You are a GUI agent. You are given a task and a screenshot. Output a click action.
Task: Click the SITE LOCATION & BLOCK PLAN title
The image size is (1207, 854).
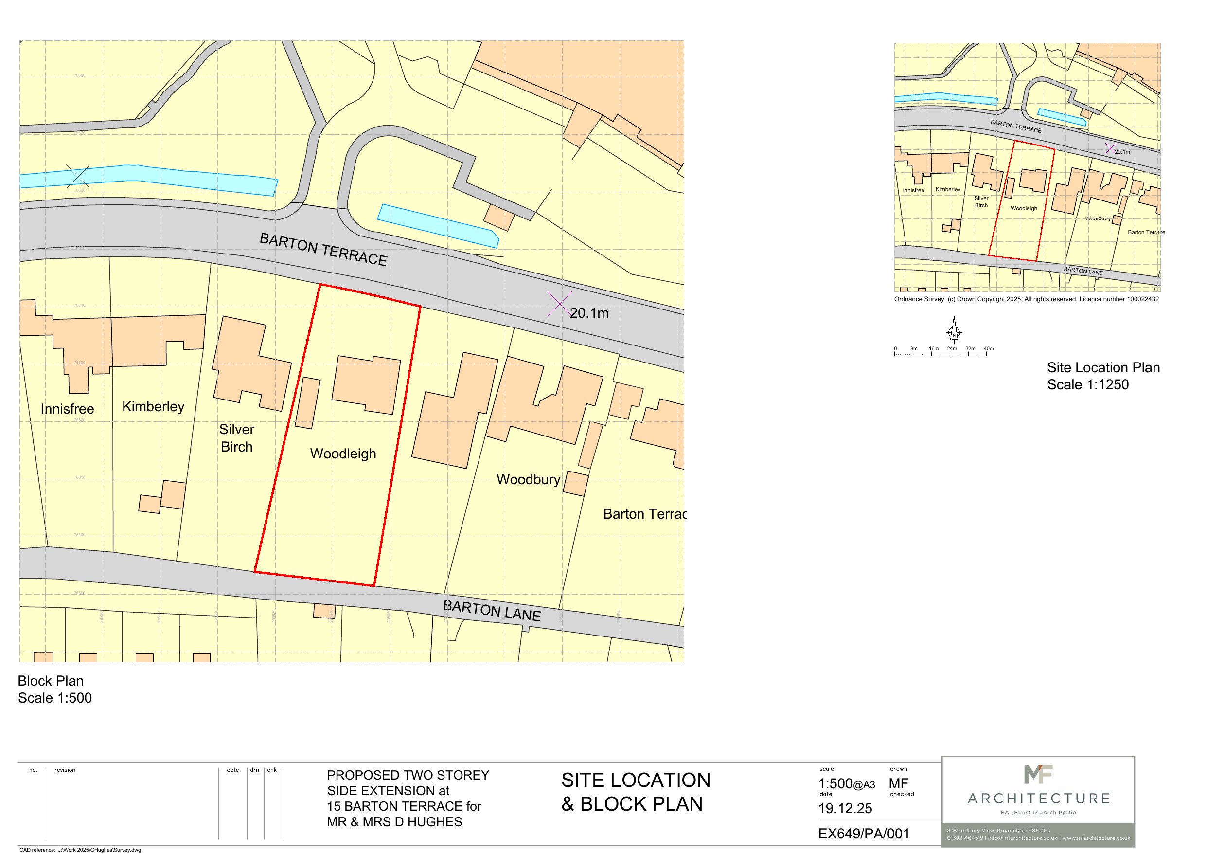coord(635,792)
